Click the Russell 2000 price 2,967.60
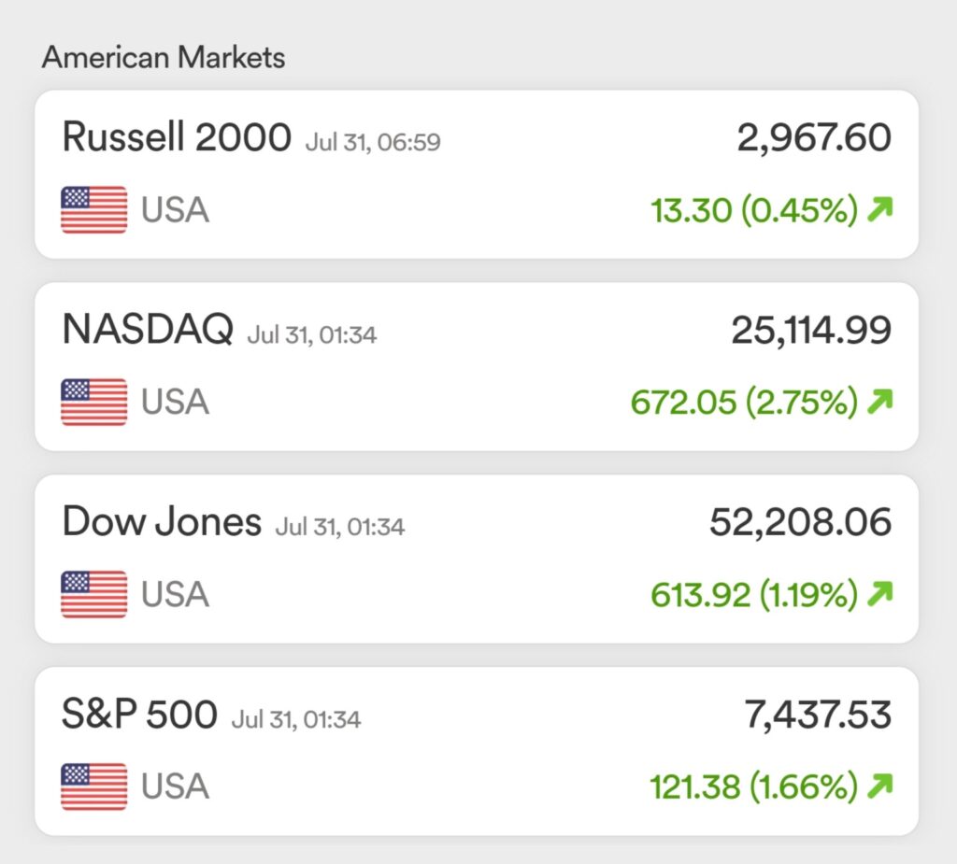The image size is (957, 864). (814, 138)
